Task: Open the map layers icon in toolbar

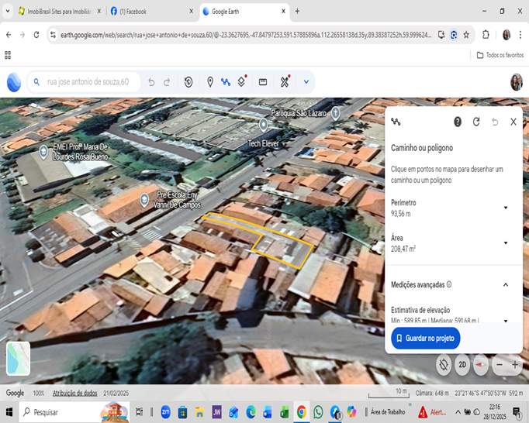Action: pyautogui.click(x=242, y=82)
